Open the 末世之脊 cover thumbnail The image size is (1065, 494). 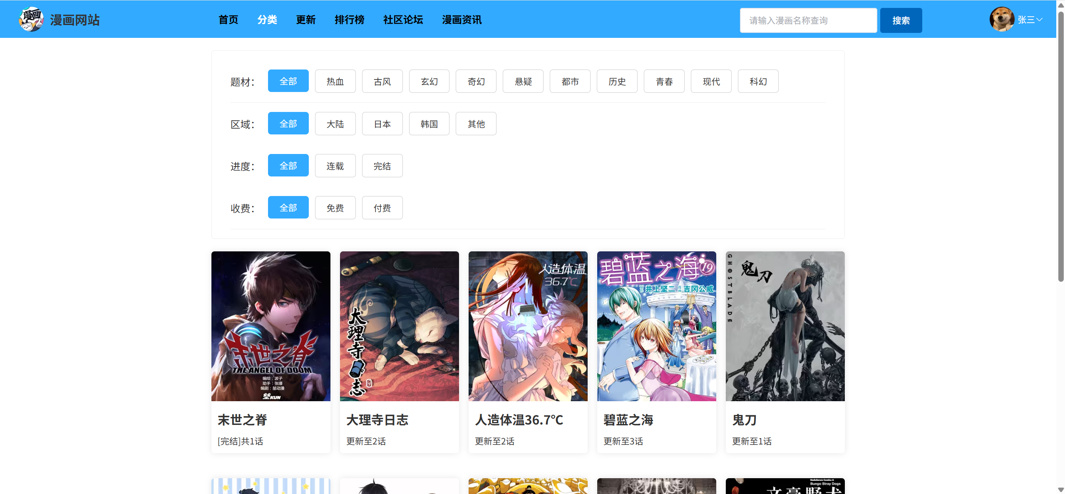click(271, 326)
